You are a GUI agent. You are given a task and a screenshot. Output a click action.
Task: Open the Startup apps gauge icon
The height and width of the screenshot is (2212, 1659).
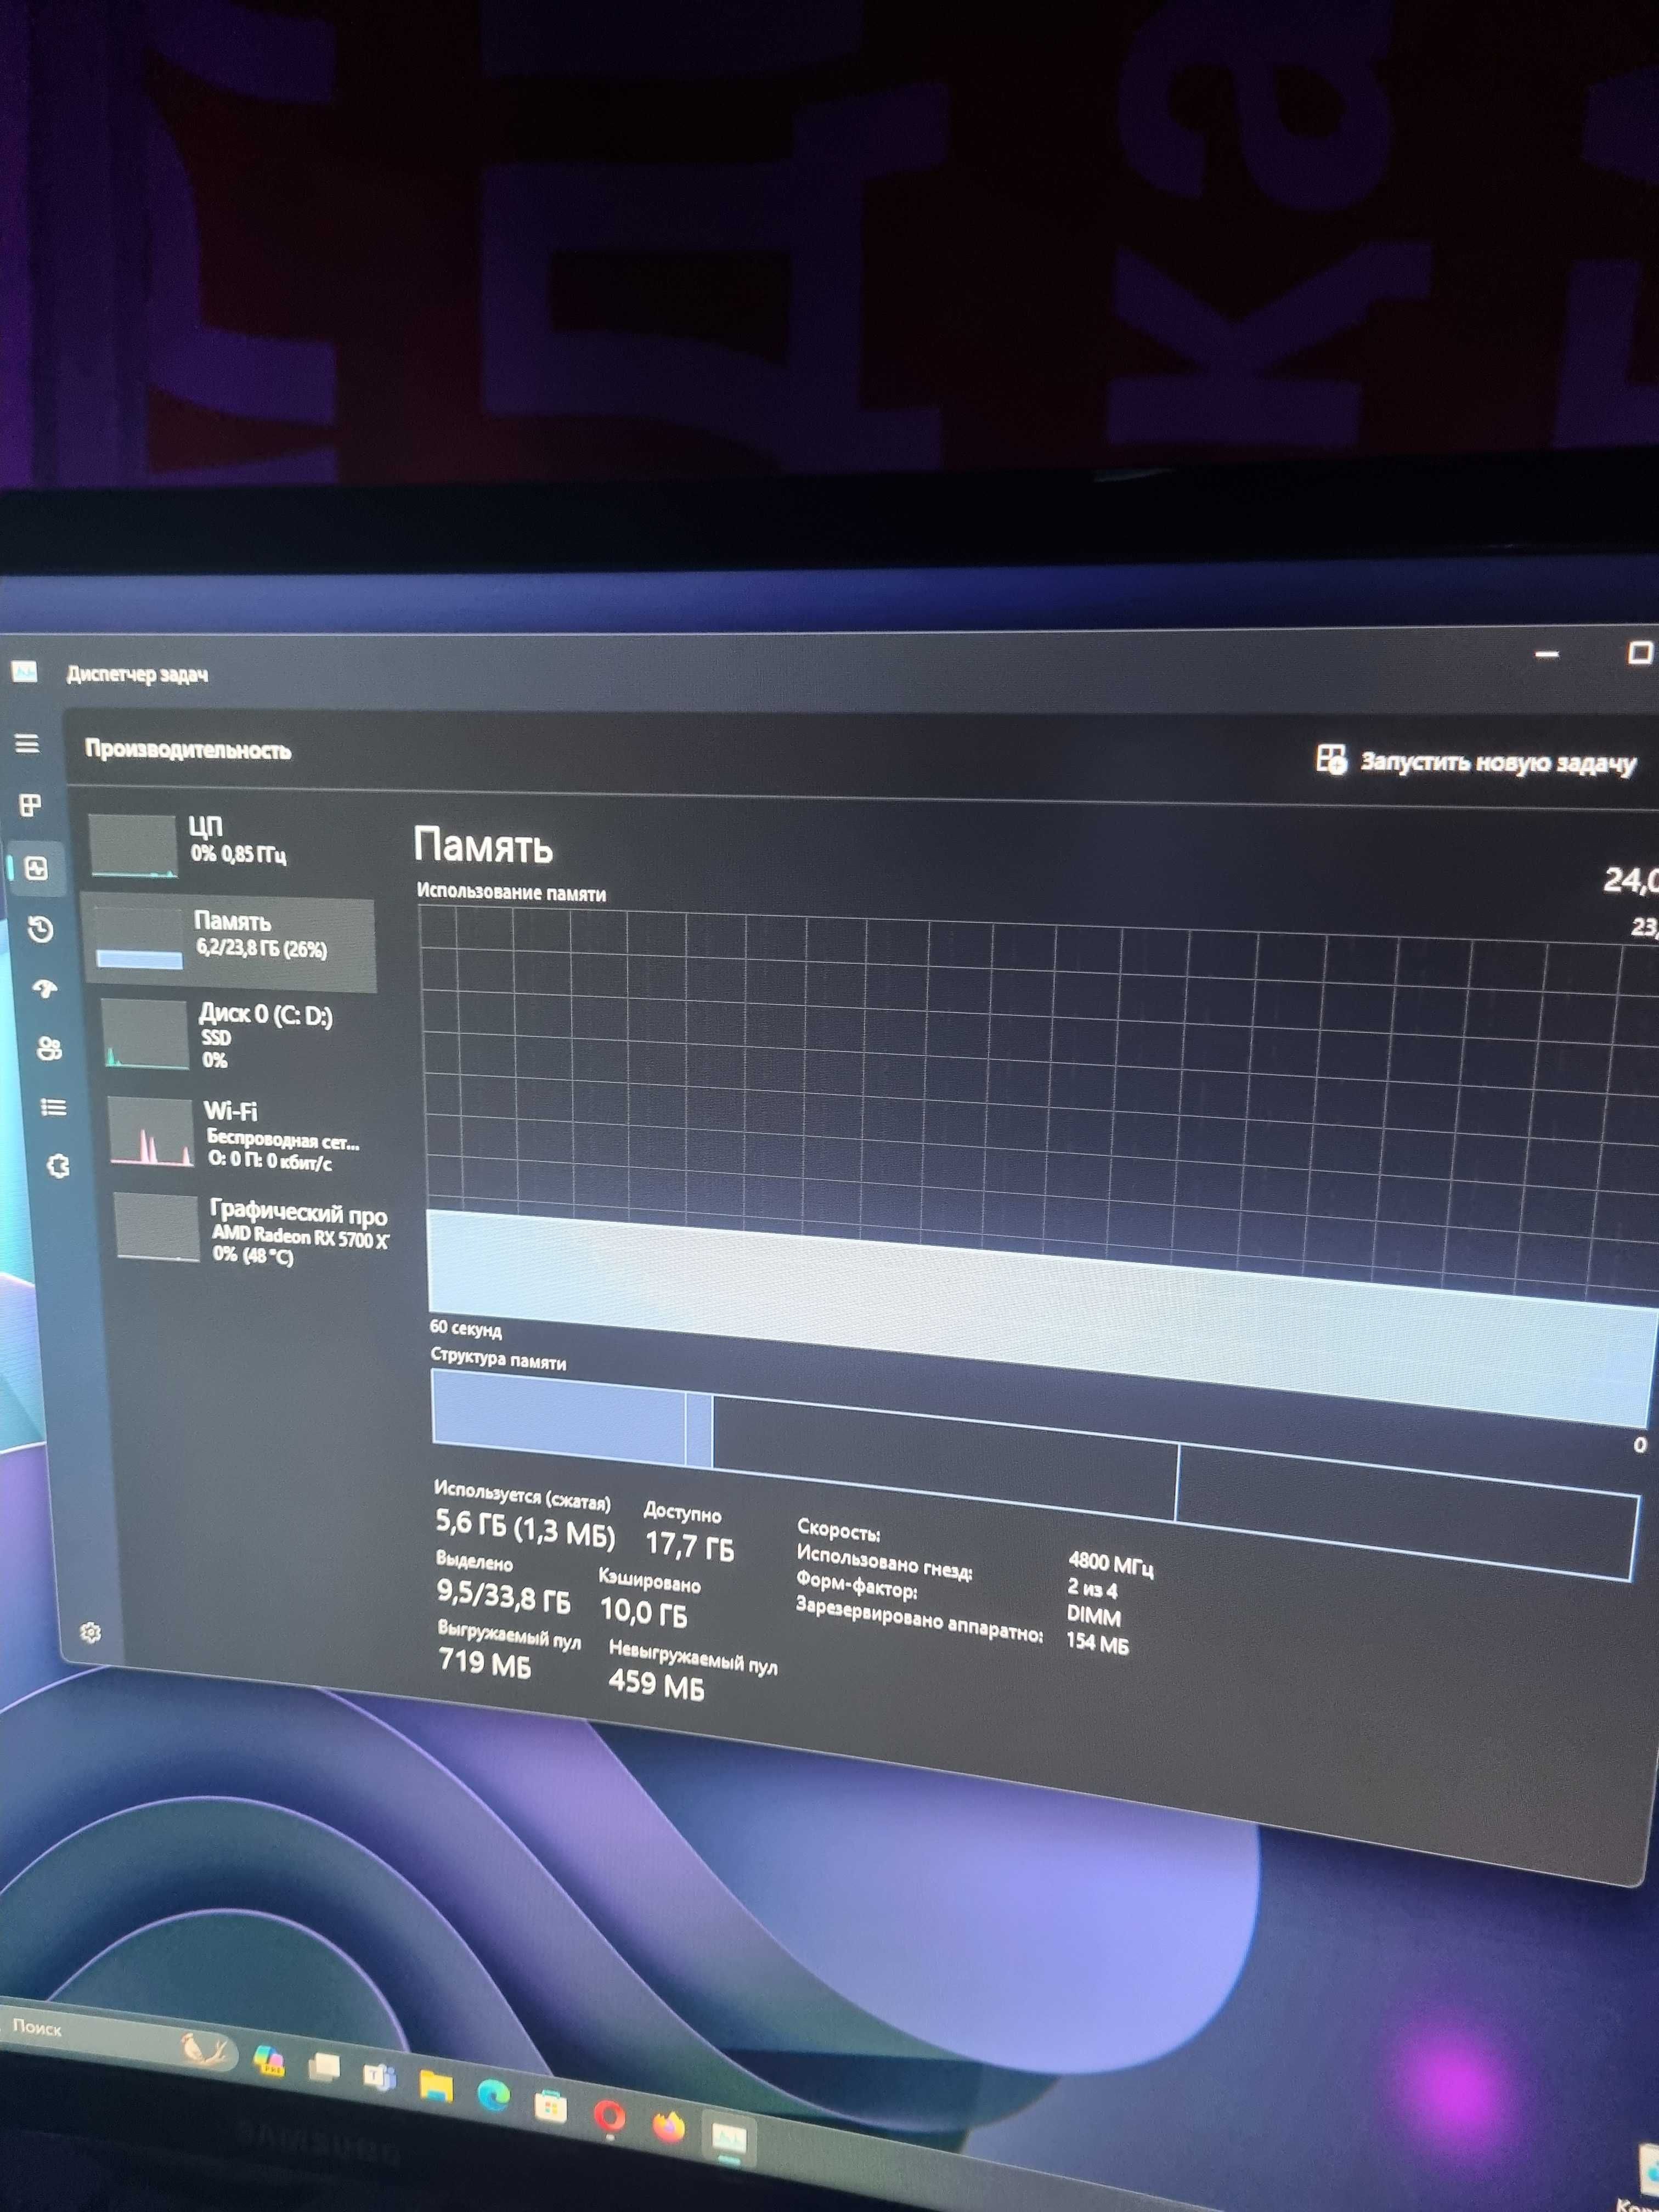coord(45,988)
